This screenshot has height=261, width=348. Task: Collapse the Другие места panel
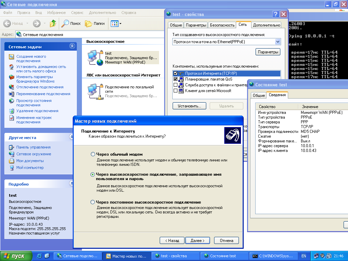pyautogui.click(x=71, y=137)
